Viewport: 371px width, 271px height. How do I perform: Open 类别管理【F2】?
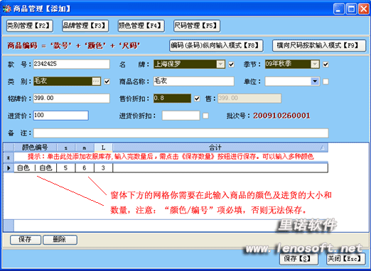(30, 26)
